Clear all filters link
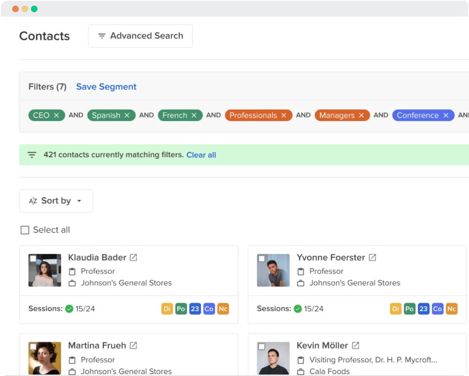 (201, 155)
